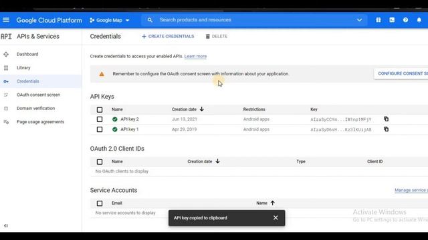Click the Credentials key icon in sidebar
This screenshot has width=428, height=240.
click(x=6, y=81)
